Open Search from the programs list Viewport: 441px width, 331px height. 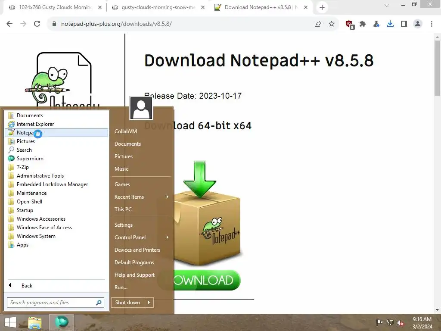pyautogui.click(x=56, y=150)
